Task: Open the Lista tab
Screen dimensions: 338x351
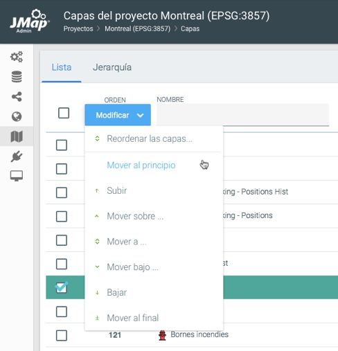Action: click(x=62, y=67)
